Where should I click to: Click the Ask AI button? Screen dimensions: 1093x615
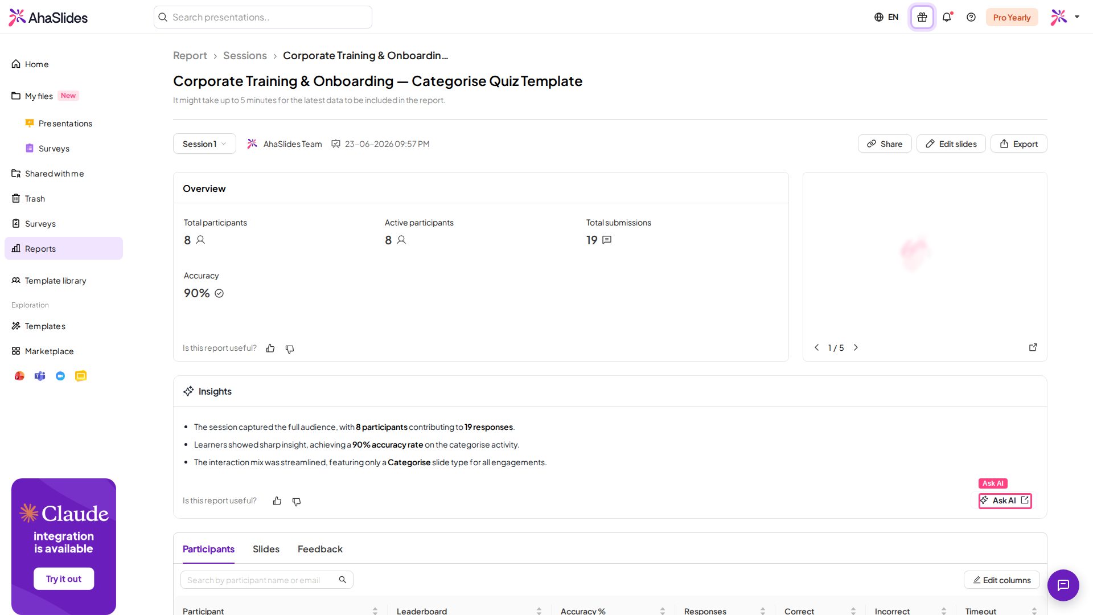click(1005, 501)
